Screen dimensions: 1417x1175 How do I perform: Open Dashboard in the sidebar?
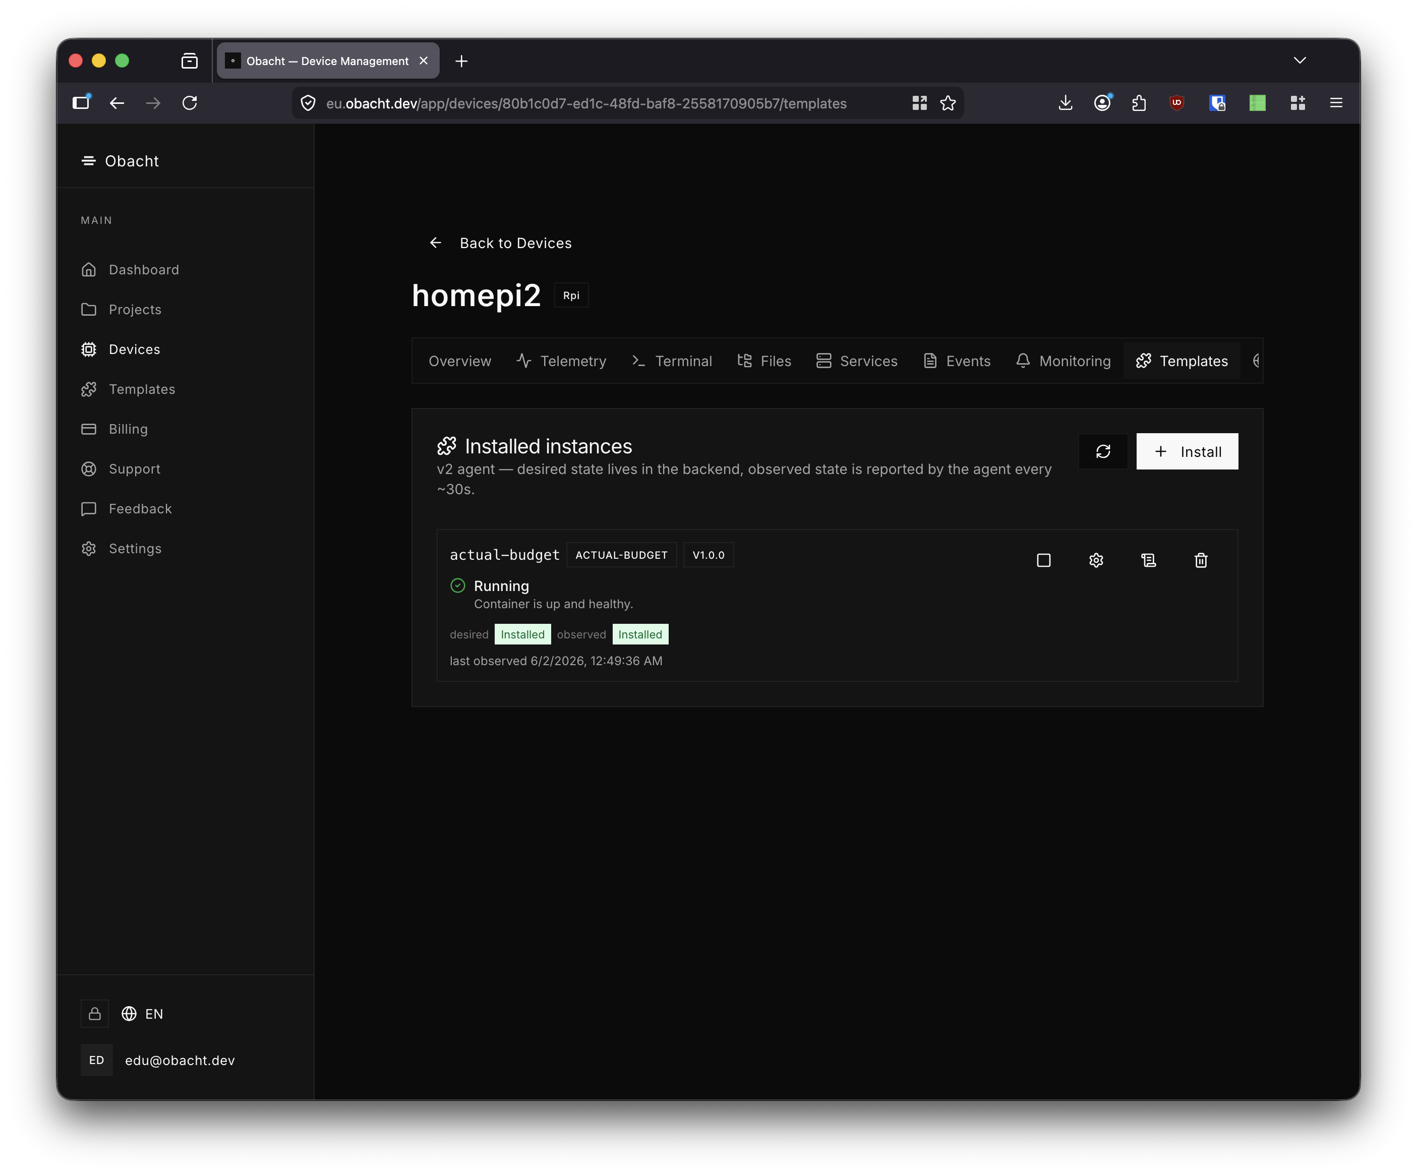130,270
